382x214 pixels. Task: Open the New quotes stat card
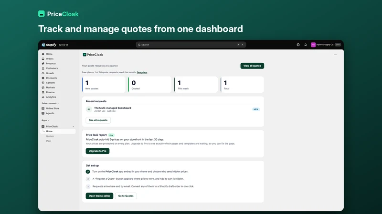click(x=104, y=85)
